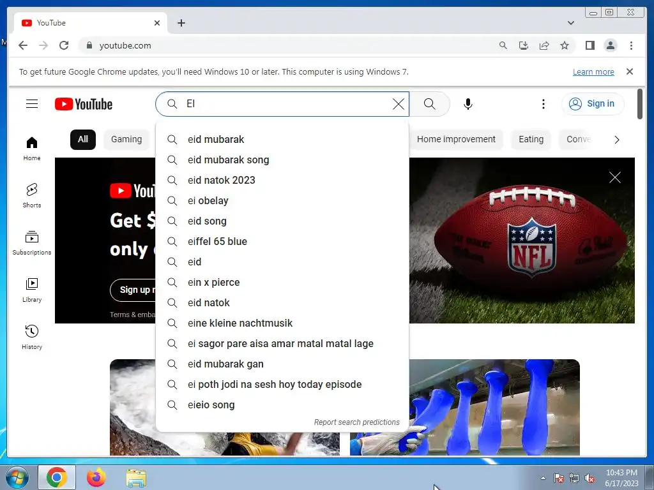Open YouTube settings three-dot menu
The width and height of the screenshot is (654, 490).
pos(543,104)
